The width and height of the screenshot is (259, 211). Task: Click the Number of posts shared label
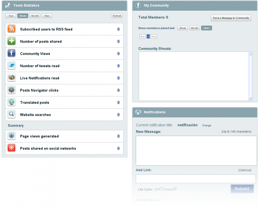pyautogui.click(x=41, y=42)
